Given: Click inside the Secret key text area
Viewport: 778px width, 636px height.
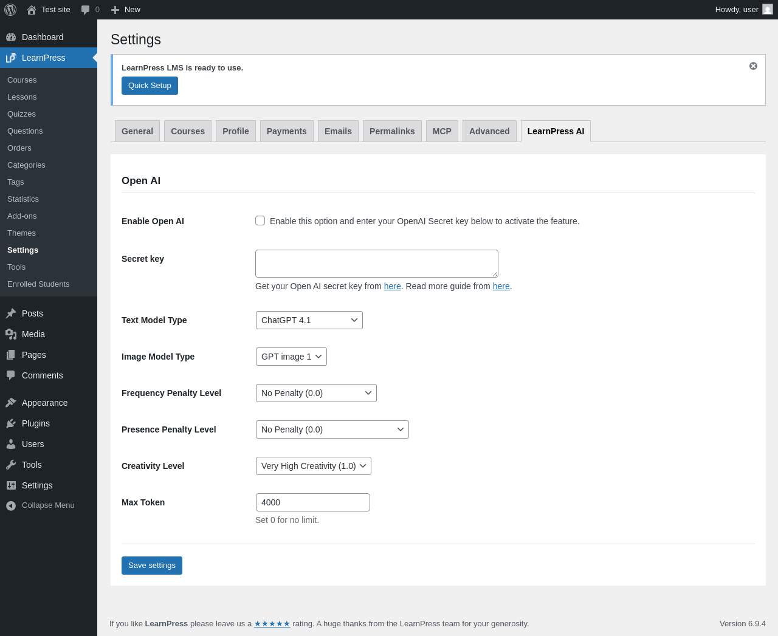Looking at the screenshot, I should click(x=377, y=264).
